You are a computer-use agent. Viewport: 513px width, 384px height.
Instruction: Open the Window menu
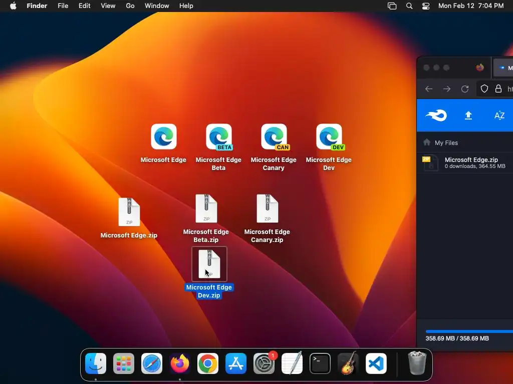tap(157, 6)
